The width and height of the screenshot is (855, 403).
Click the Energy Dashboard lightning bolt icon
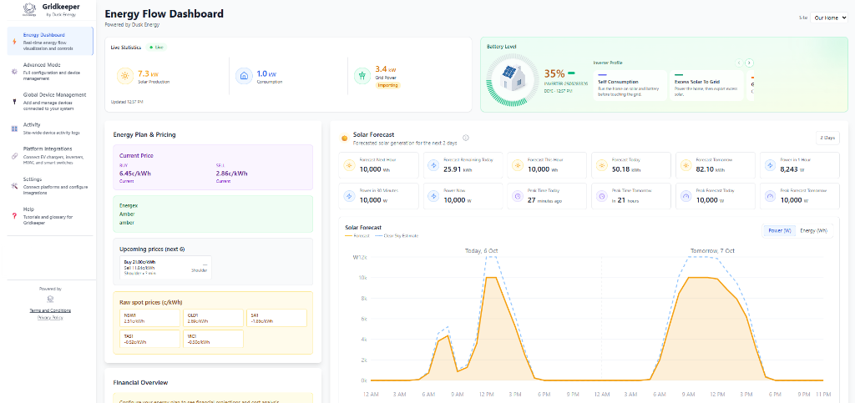point(14,42)
